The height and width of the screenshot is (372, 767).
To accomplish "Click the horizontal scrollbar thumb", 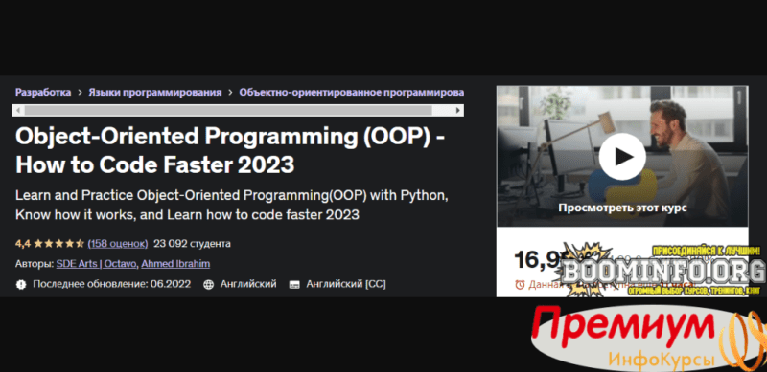I will coord(228,111).
